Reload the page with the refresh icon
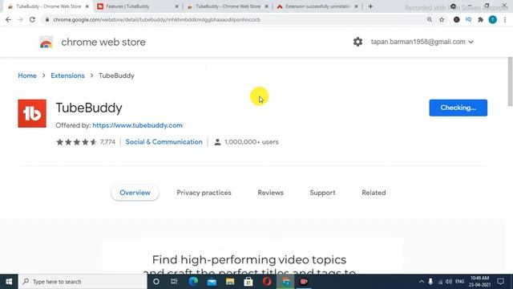This screenshot has height=289, width=513. 32,19
